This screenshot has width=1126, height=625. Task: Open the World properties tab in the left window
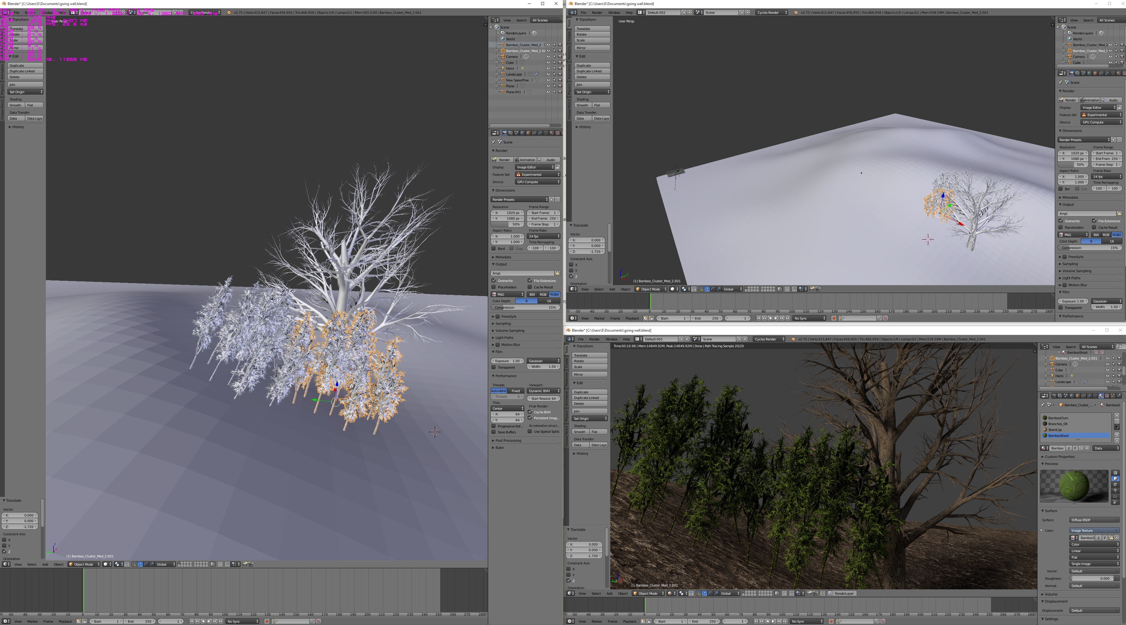tap(522, 133)
